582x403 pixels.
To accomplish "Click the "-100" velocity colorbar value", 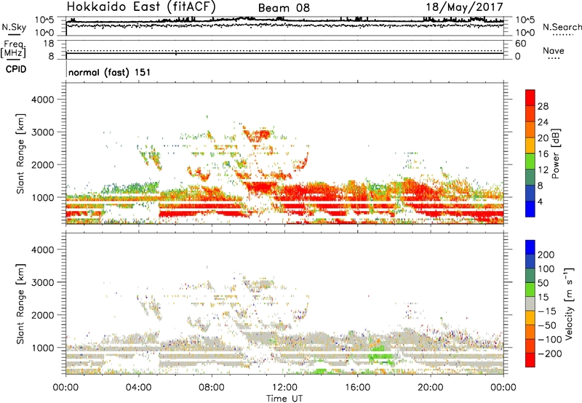I will click(550, 340).
